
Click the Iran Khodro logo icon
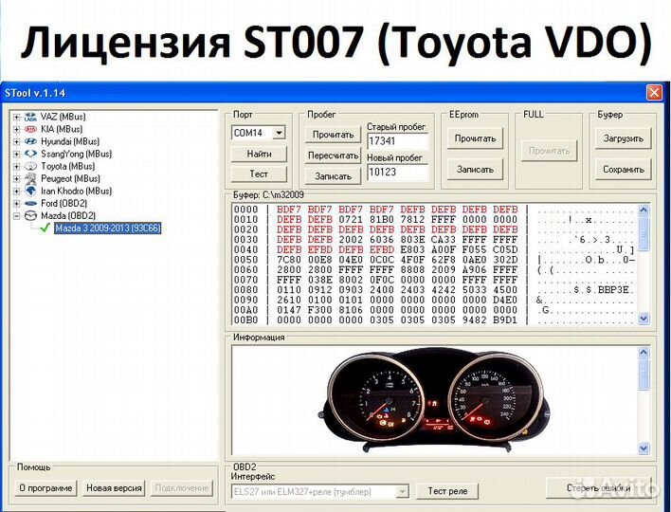[30, 191]
